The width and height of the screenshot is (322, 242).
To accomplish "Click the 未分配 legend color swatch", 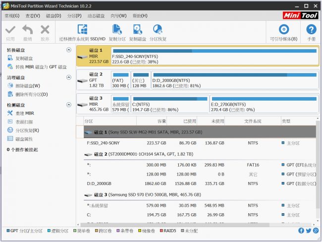I will [182, 231].
